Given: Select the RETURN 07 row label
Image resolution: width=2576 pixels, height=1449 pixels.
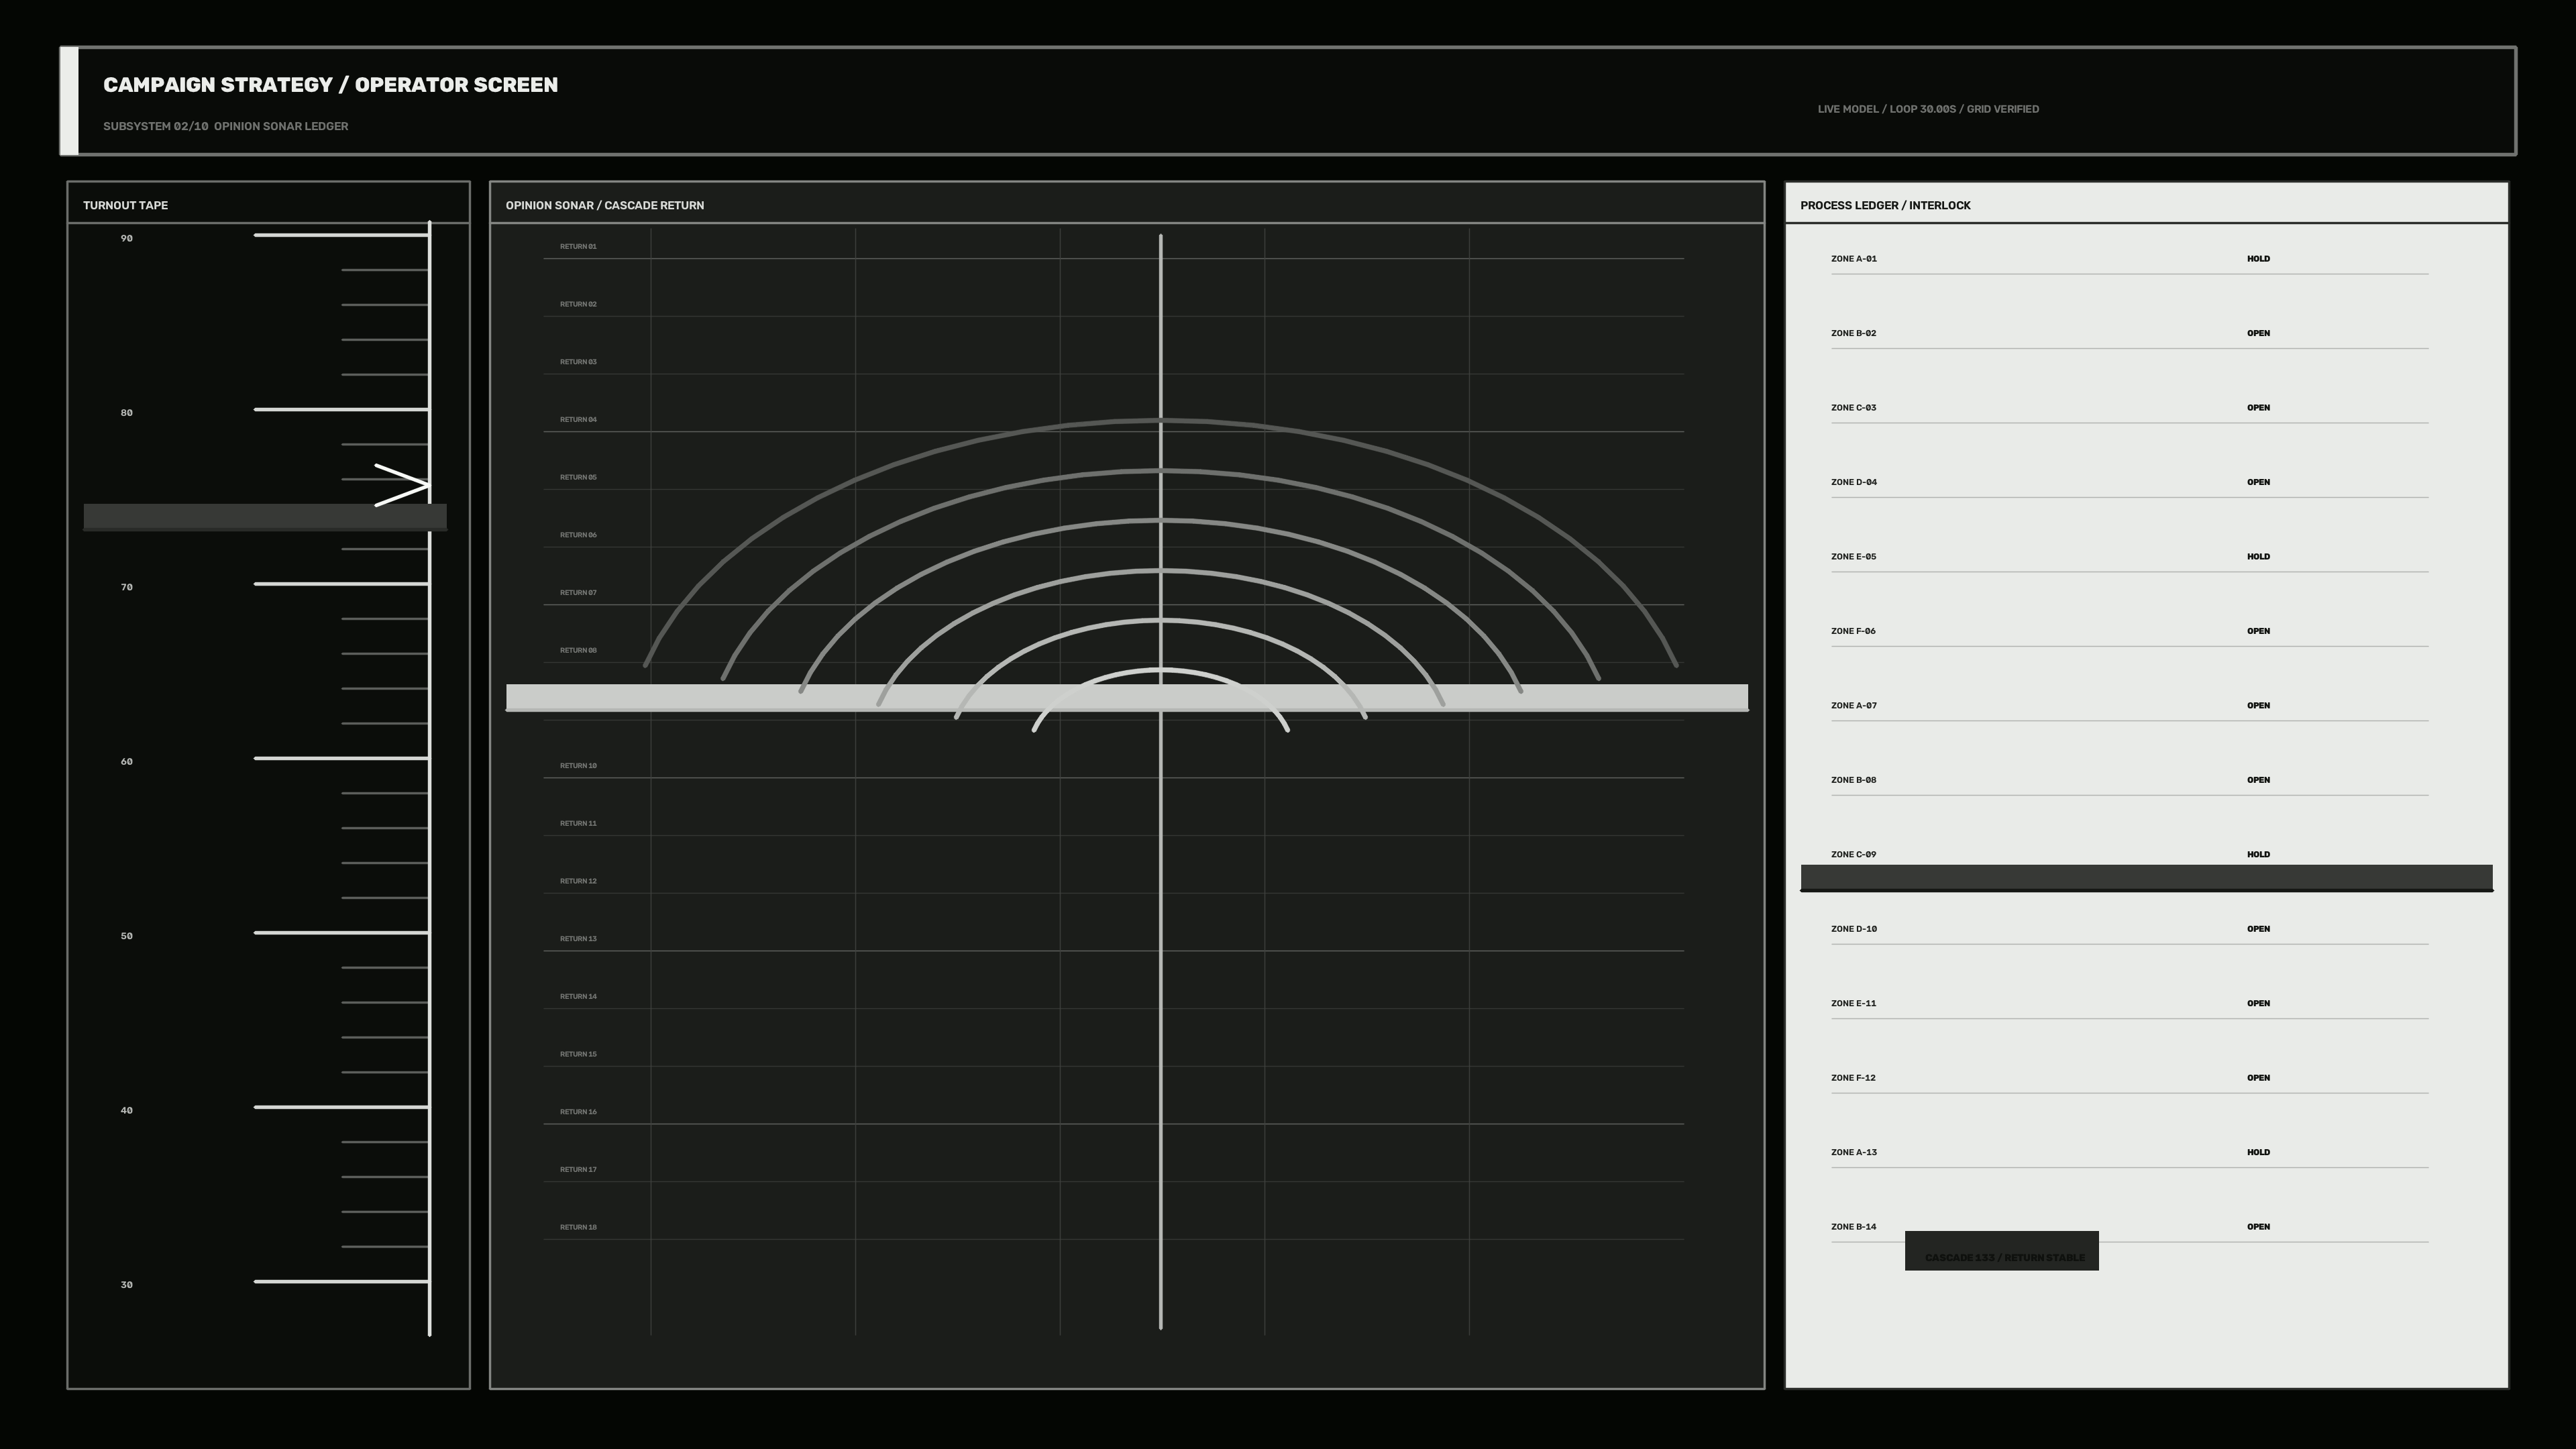Looking at the screenshot, I should click(x=578, y=593).
